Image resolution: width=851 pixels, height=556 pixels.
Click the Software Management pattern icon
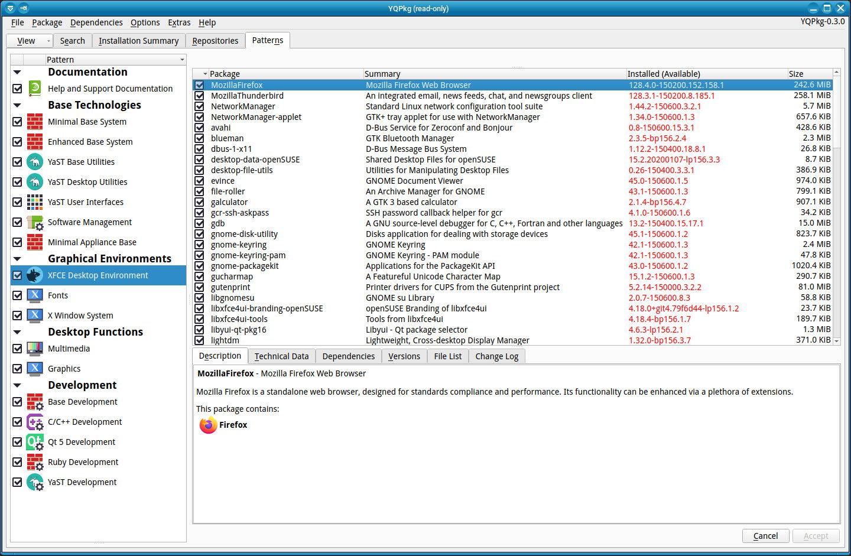coord(35,222)
